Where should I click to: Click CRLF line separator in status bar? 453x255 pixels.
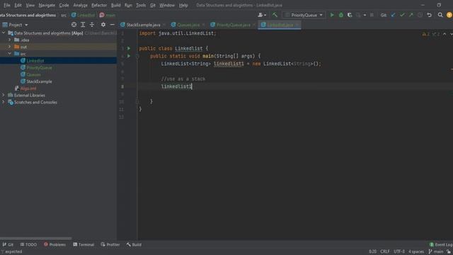385,251
